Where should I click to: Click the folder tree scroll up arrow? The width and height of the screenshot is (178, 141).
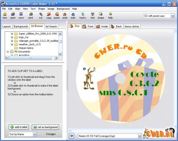click(60, 34)
